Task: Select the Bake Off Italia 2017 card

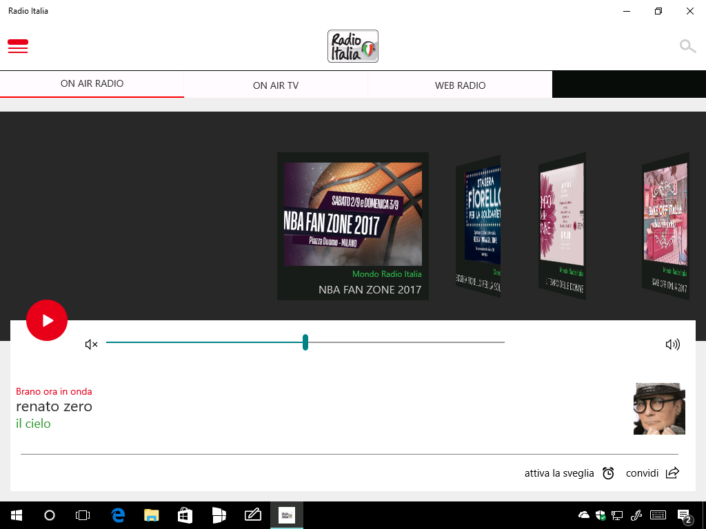Action: point(665,226)
